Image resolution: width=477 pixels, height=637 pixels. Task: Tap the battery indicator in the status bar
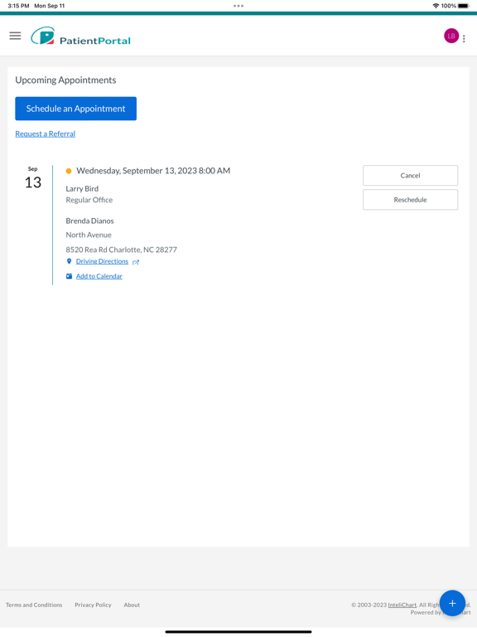coord(464,6)
